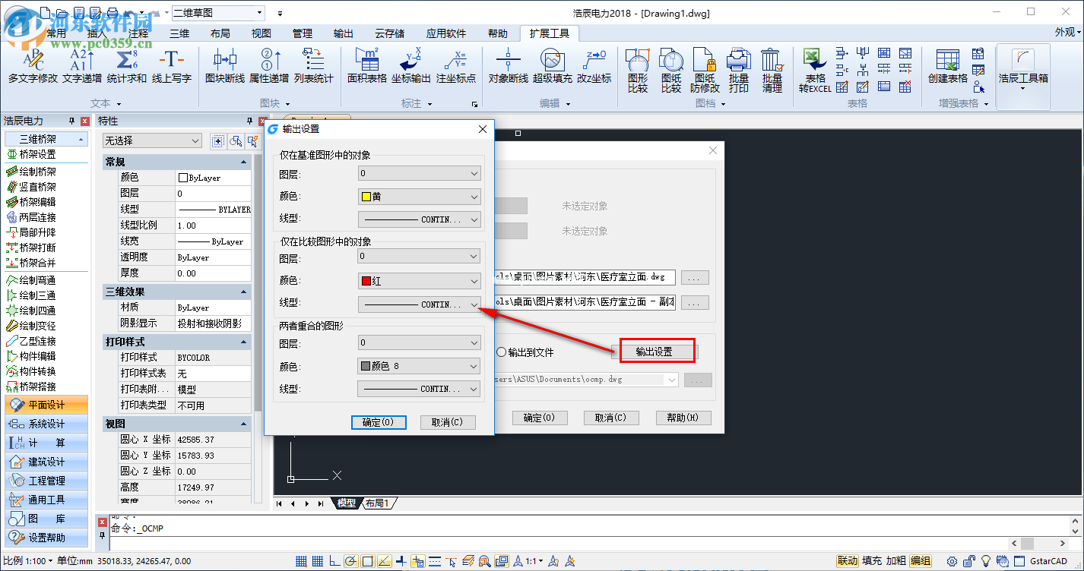The image size is (1084, 571).
Task: Pick the red 红 color selector
Action: pyautogui.click(x=420, y=280)
